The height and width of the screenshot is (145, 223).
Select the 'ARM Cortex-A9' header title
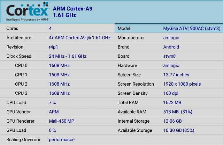coord(73,9)
